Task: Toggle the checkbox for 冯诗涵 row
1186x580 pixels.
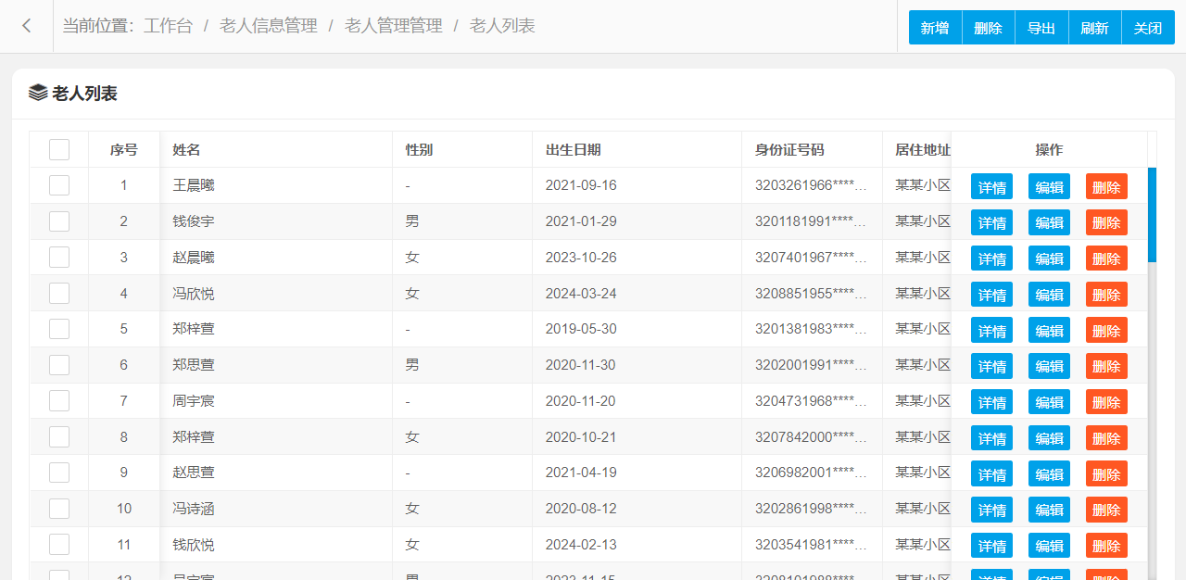Action: 59,509
